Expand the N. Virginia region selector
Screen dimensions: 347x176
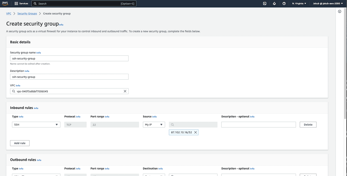(299, 3)
